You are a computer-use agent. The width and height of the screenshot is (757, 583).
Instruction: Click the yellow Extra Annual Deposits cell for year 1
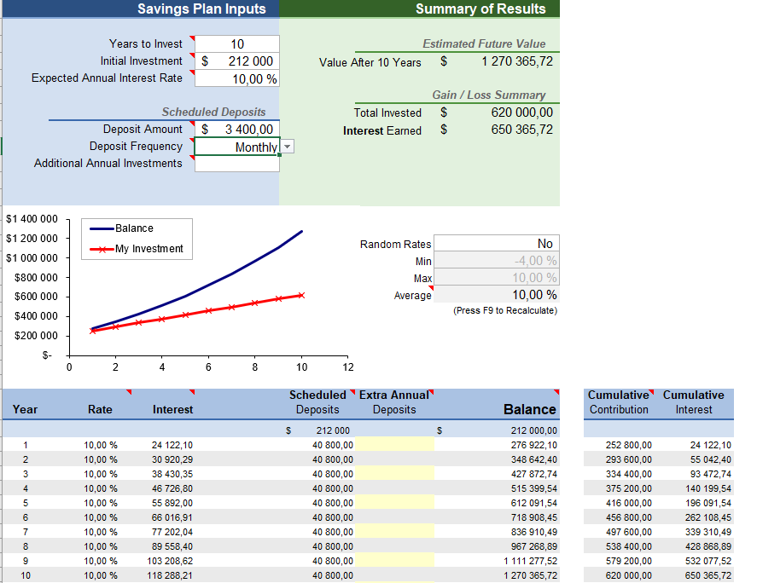pos(394,445)
